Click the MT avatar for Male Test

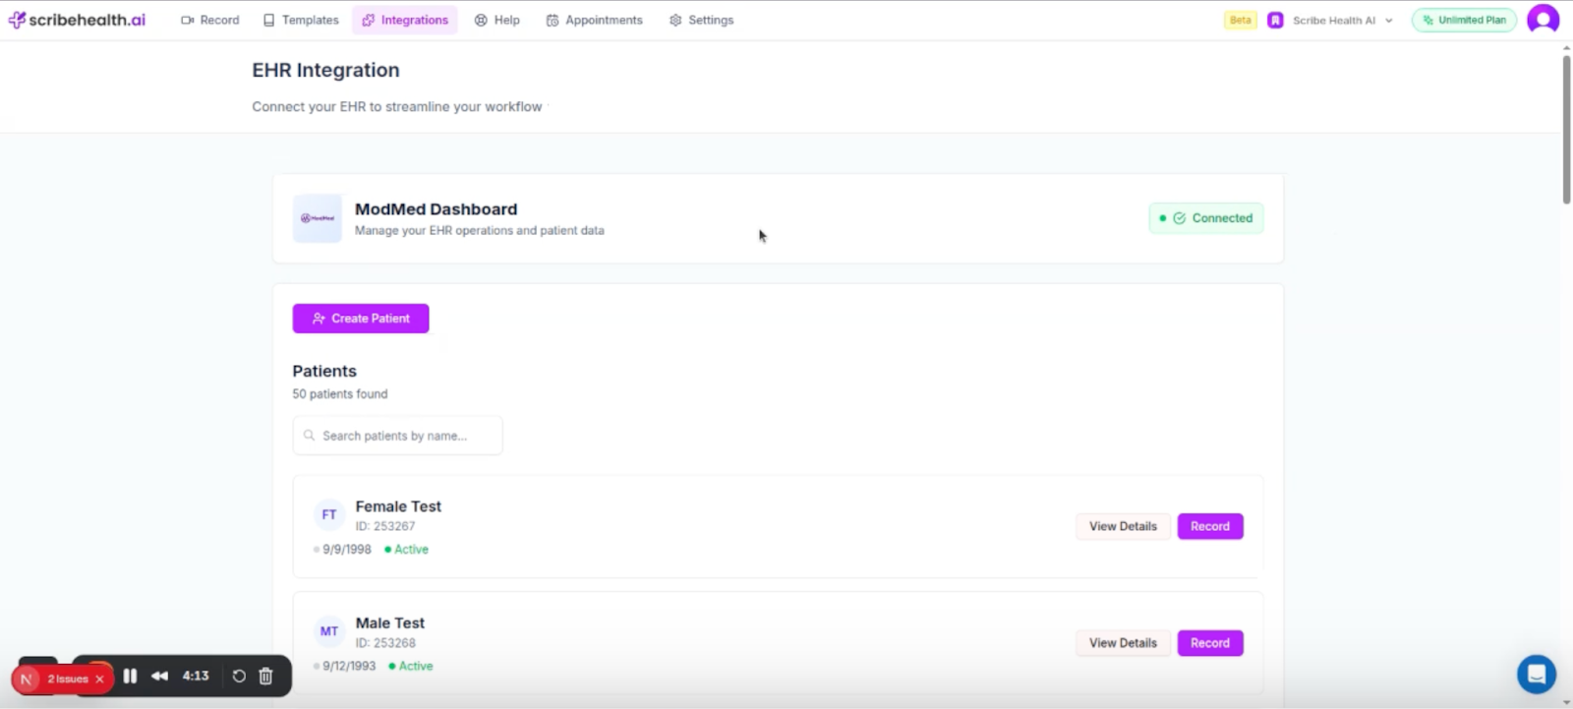pos(329,631)
